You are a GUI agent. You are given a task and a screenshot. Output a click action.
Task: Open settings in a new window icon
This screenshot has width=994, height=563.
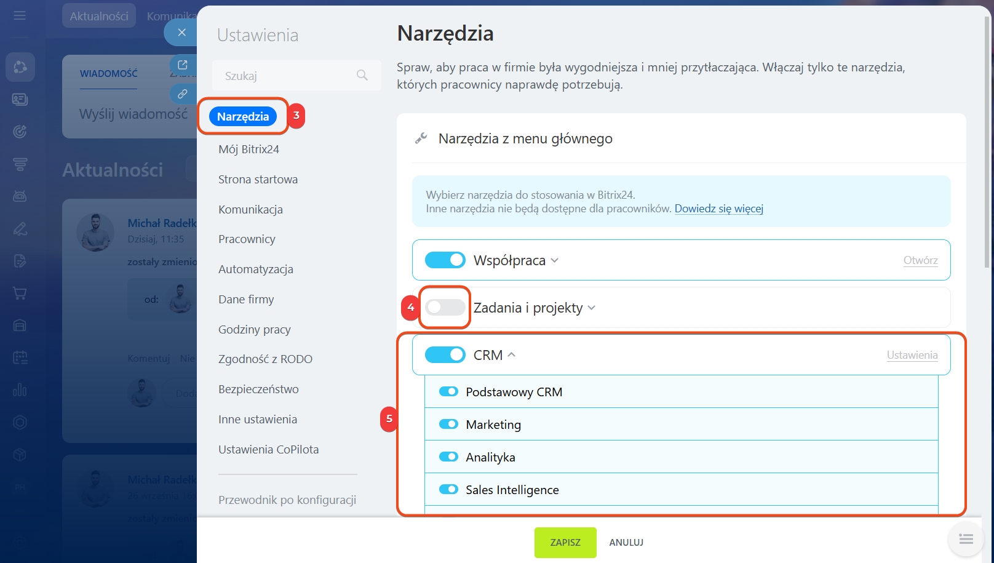(x=183, y=65)
